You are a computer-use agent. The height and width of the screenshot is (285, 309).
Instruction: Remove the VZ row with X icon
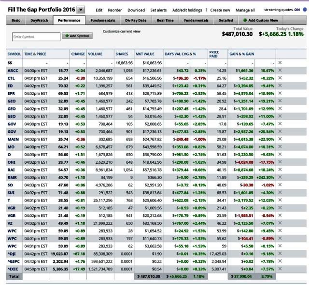[x=280, y=223]
